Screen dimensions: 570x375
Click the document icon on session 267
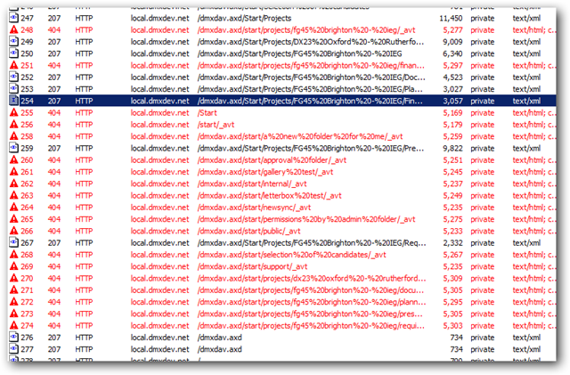click(x=14, y=242)
